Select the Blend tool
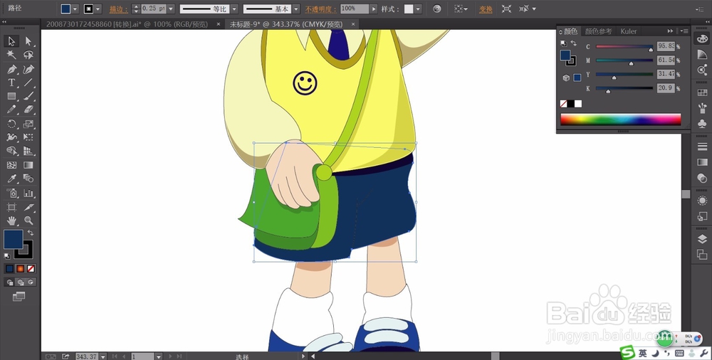Image resolution: width=712 pixels, height=360 pixels. pos(28,179)
